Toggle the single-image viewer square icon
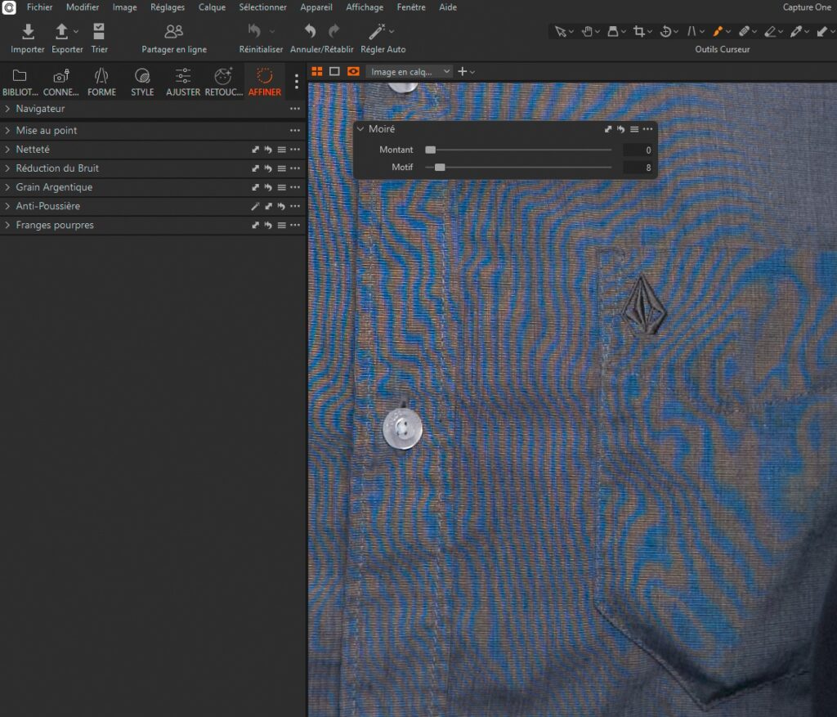Viewport: 837px width, 717px height. pyautogui.click(x=334, y=72)
